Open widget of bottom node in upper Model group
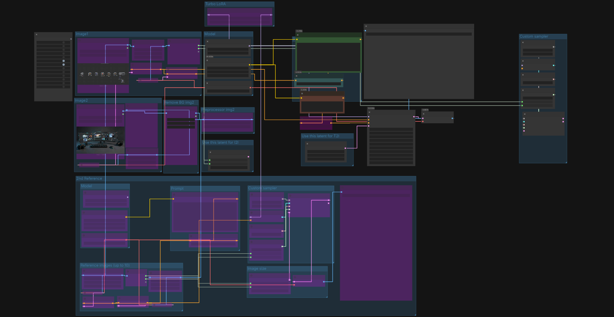The width and height of the screenshot is (614, 317). tap(228, 91)
